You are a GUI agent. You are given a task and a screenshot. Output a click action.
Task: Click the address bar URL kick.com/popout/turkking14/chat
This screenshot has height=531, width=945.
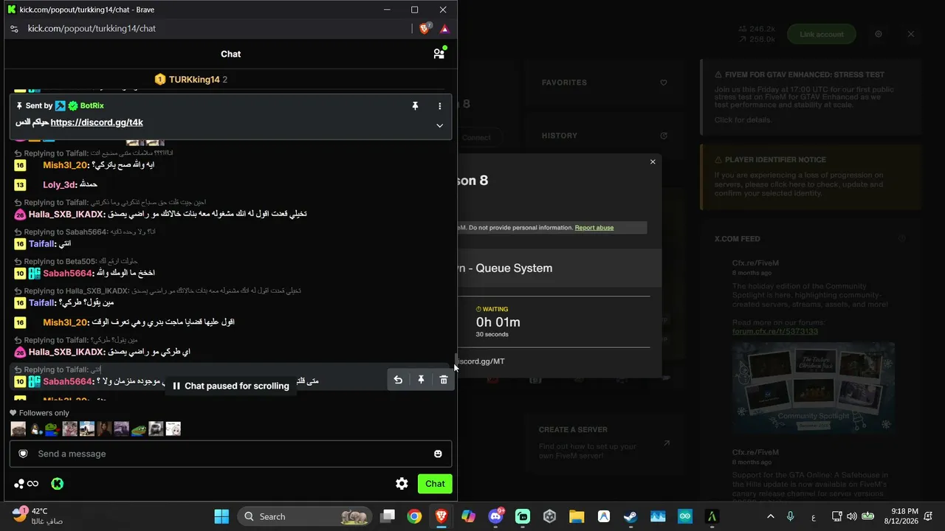tap(92, 29)
